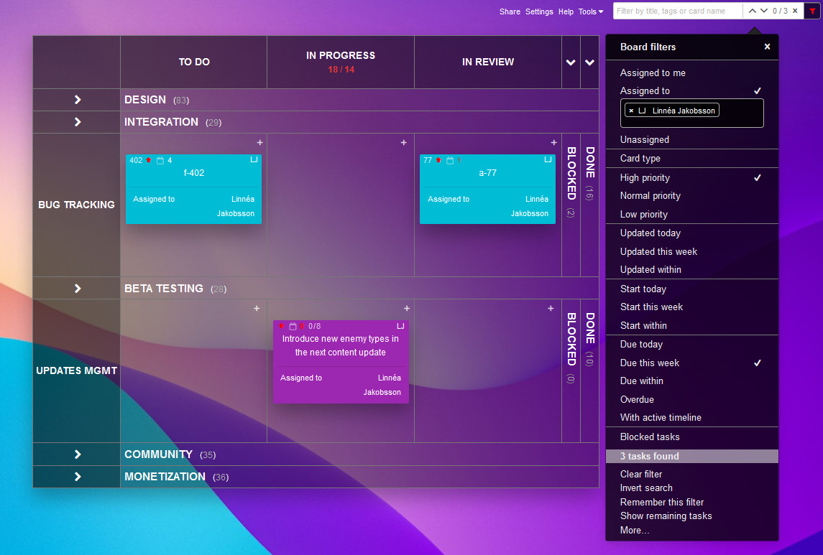The image size is (823, 555).
Task: Open the Help menu item
Action: click(566, 11)
